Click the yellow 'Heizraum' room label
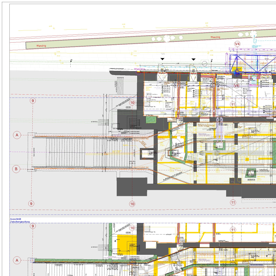This screenshot has height=276, width=276. [149, 87]
